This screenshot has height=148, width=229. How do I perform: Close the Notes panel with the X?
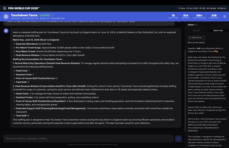point(226,25)
